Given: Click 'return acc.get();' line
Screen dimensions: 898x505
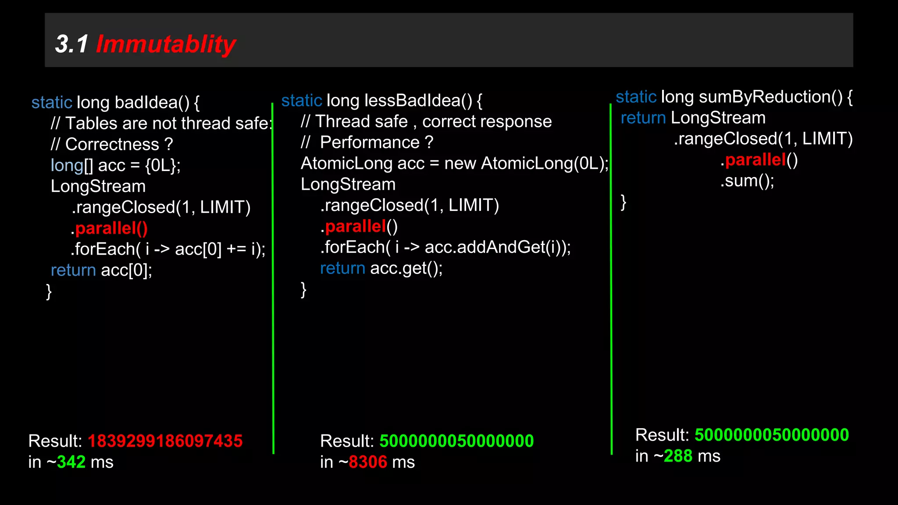Looking at the screenshot, I should (381, 268).
